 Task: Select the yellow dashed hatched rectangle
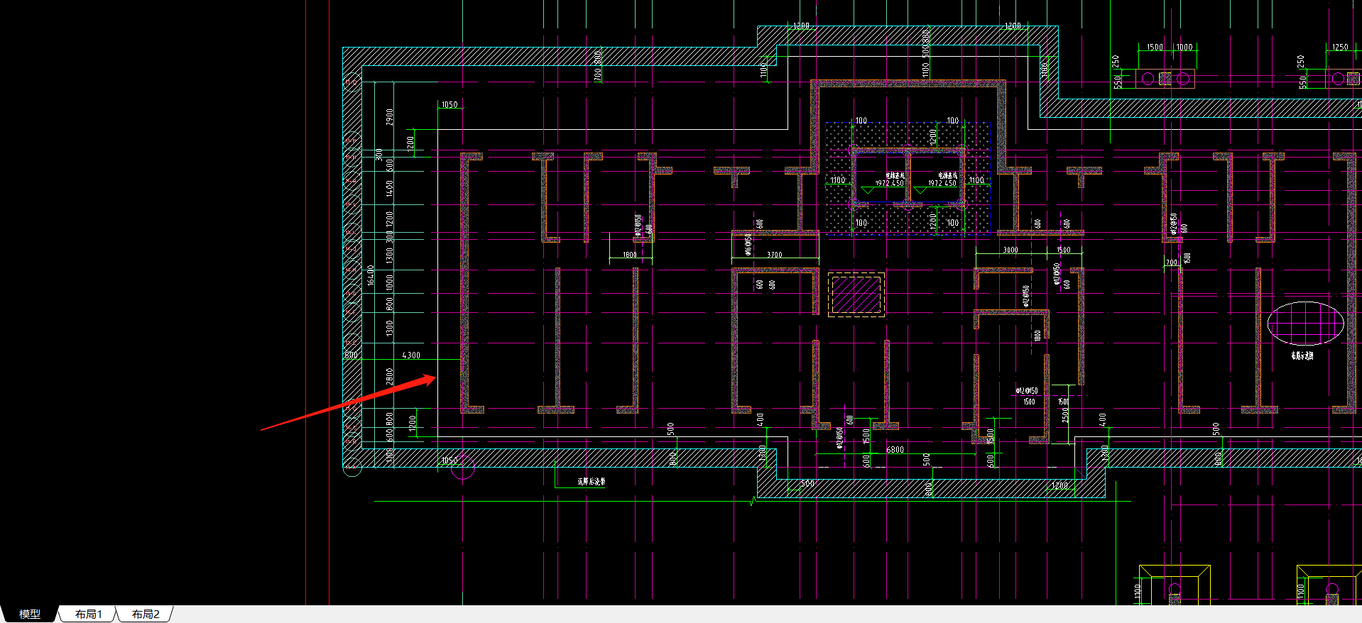(856, 294)
